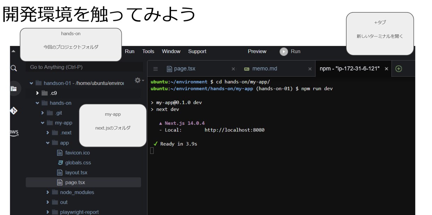
Task: Open the Environment file tree sidebar icon
Action: (x=14, y=89)
